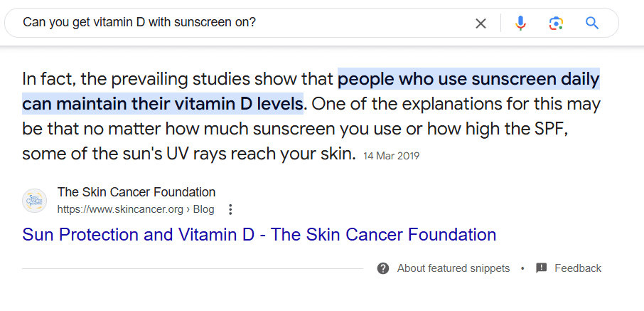Screen dimensions: 644x311
Task: Open the About featured snippets link
Action: [453, 268]
